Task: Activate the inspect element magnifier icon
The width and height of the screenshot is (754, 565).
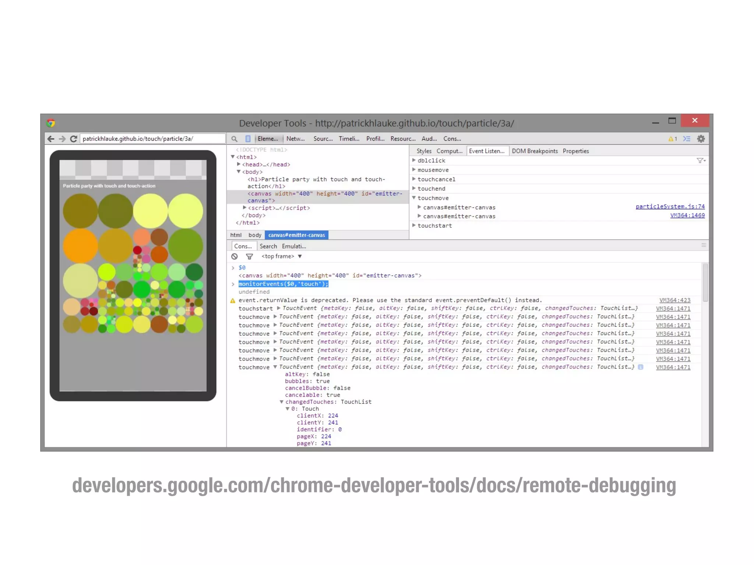Action: (x=234, y=139)
